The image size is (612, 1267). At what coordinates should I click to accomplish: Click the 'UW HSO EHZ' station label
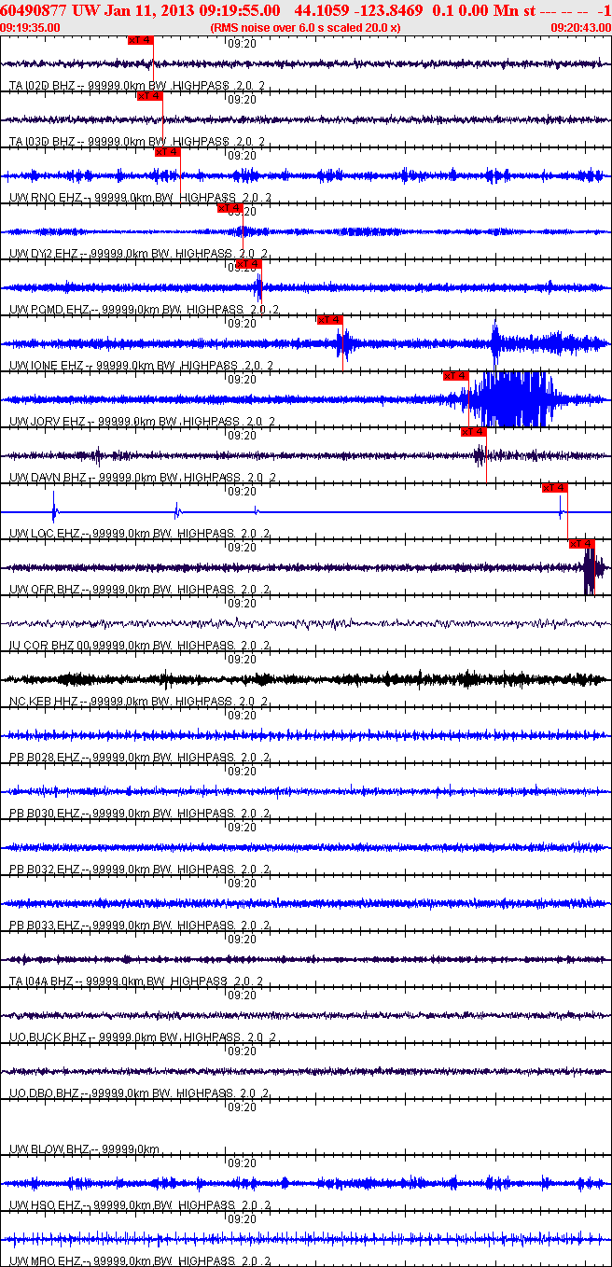coord(45,1205)
